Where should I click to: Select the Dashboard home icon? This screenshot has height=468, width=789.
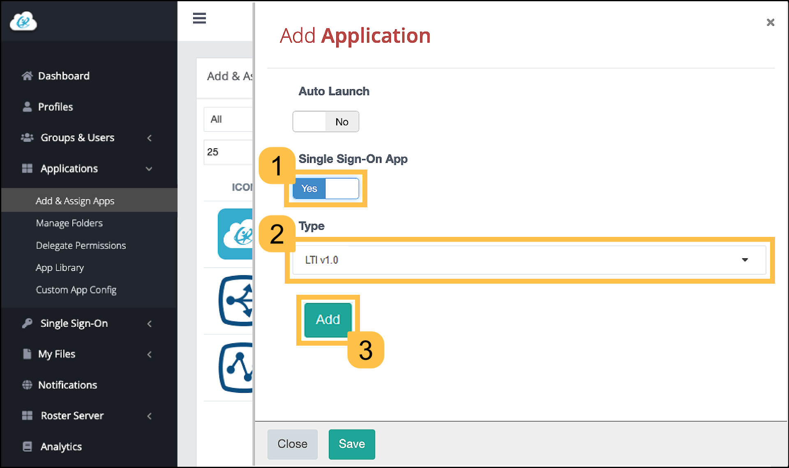[27, 76]
